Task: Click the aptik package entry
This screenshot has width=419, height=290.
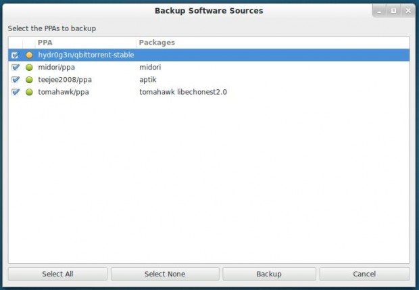Action: [x=148, y=80]
